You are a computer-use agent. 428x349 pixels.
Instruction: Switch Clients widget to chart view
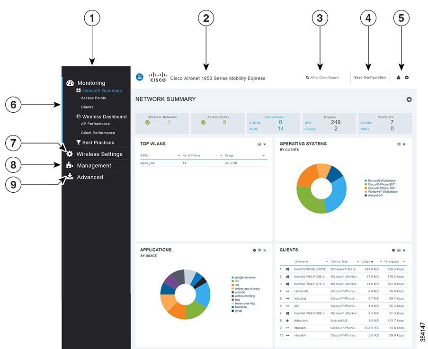(x=399, y=250)
